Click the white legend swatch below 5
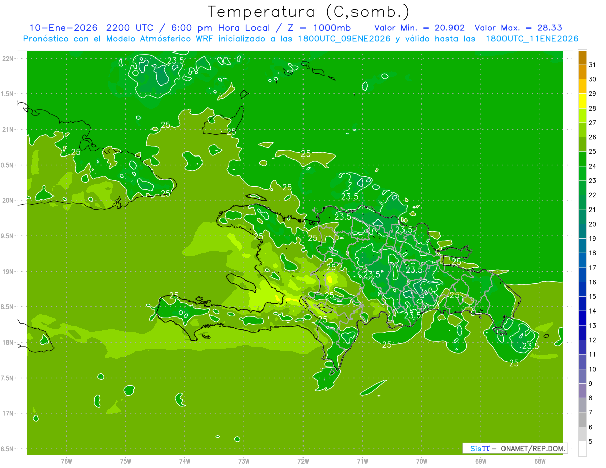The width and height of the screenshot is (606, 468). pyautogui.click(x=582, y=449)
